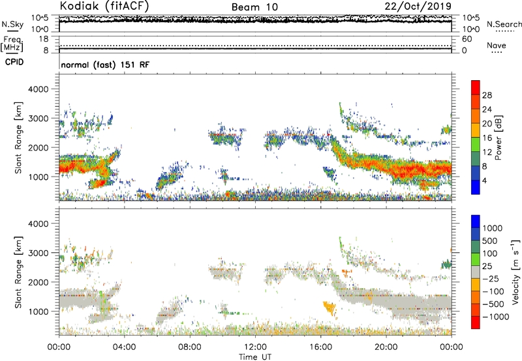
Task: Click the '1000' tick on velocity panel
Action: [38, 311]
